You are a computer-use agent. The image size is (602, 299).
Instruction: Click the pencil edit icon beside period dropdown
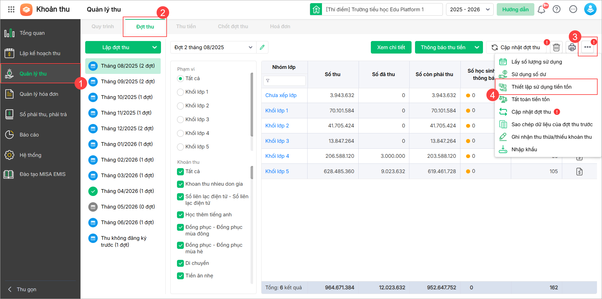click(x=262, y=47)
